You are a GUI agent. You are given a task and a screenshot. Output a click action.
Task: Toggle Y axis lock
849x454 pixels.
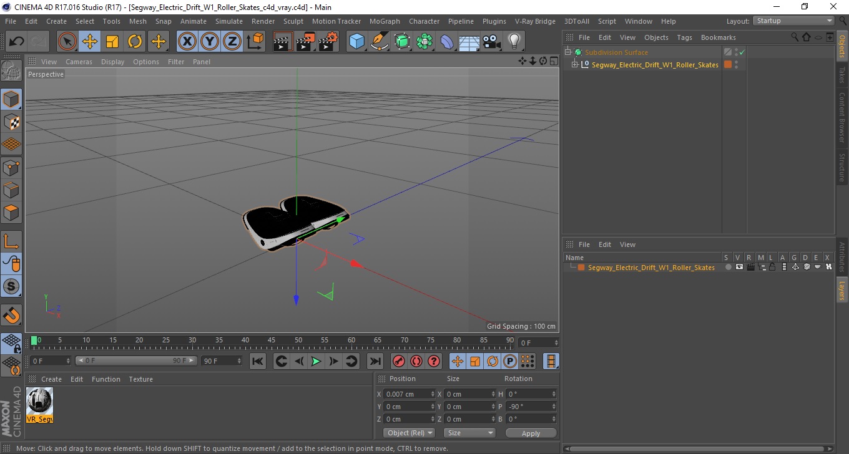(x=209, y=42)
